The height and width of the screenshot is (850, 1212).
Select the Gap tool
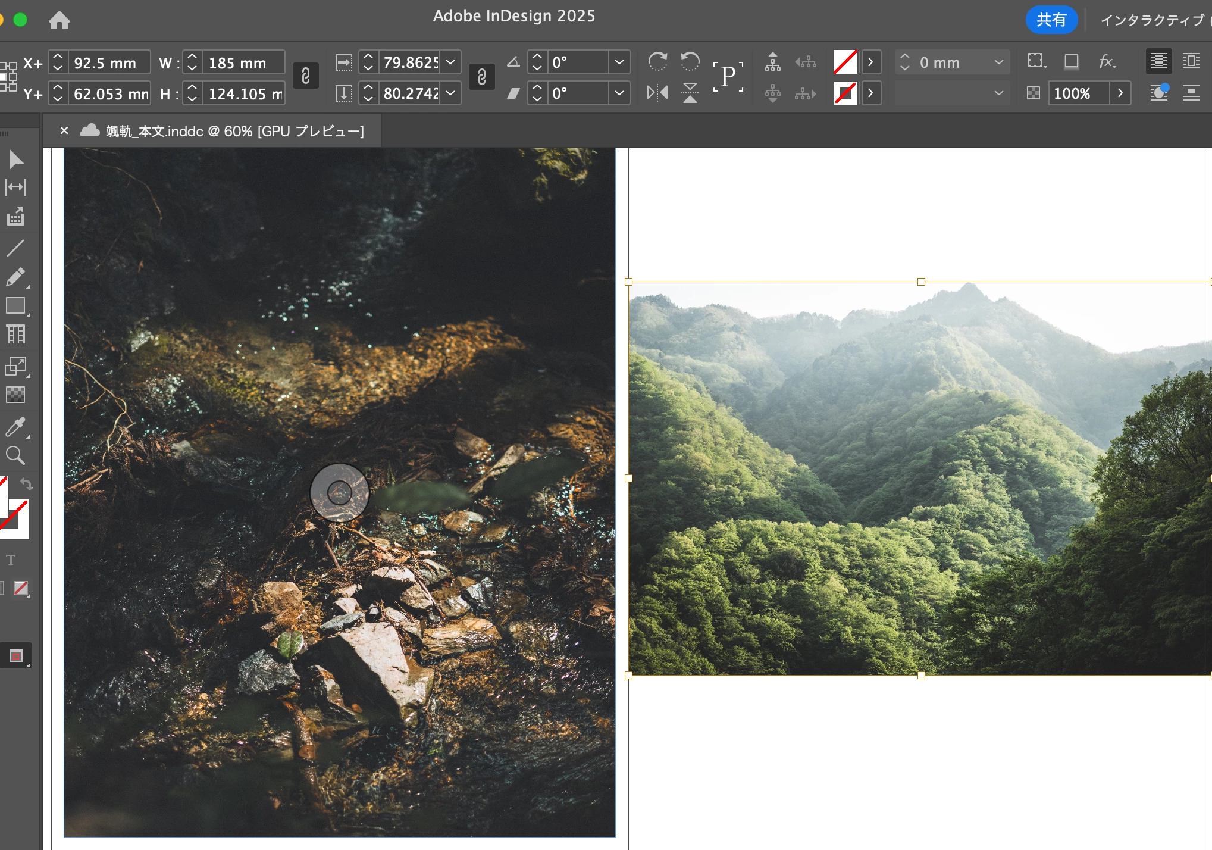click(15, 187)
